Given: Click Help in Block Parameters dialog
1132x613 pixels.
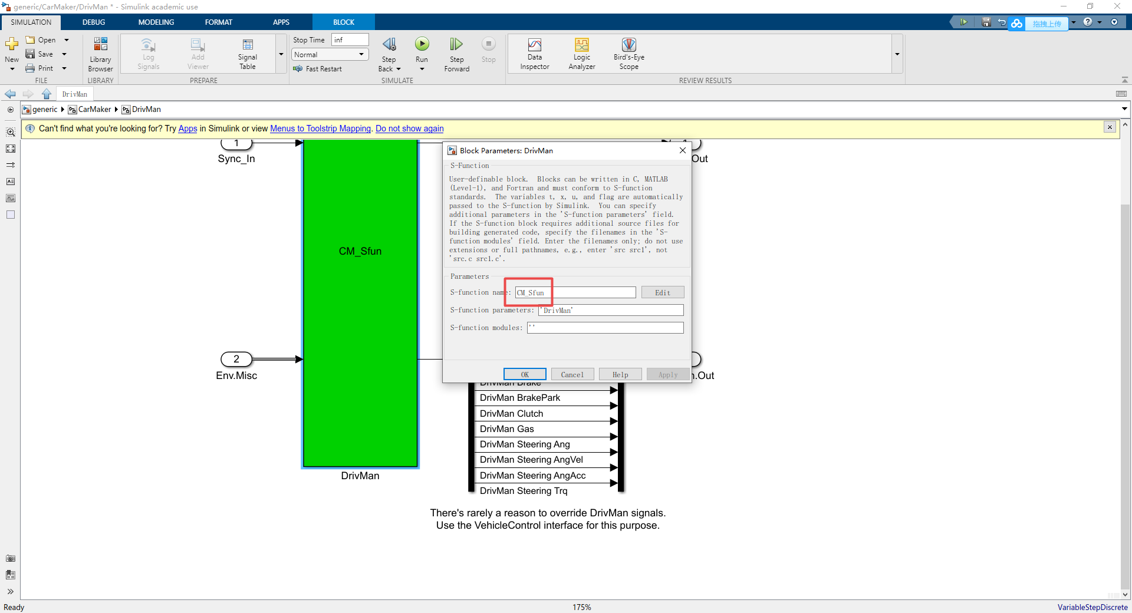Looking at the screenshot, I should tap(620, 374).
